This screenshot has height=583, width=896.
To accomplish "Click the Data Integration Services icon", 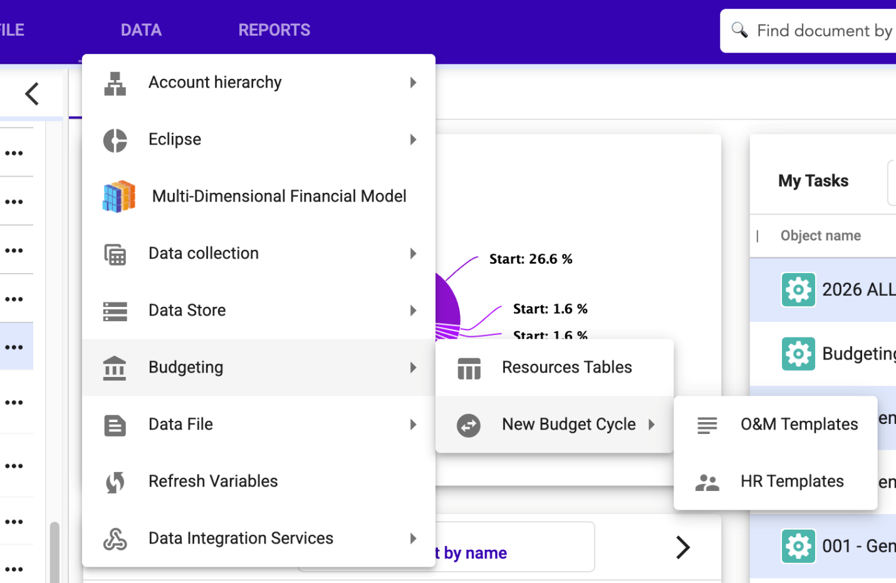I will [115, 539].
